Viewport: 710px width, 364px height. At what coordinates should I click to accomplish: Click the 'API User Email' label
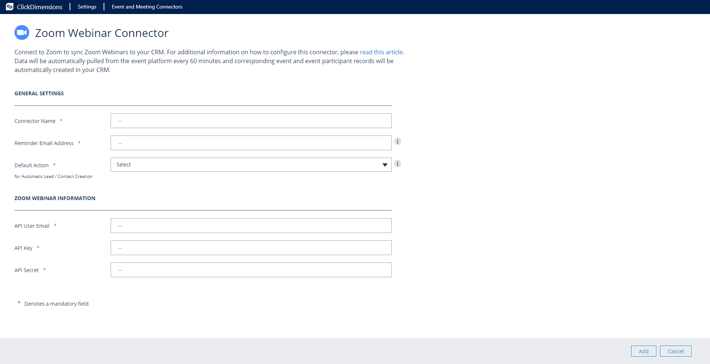coord(32,226)
